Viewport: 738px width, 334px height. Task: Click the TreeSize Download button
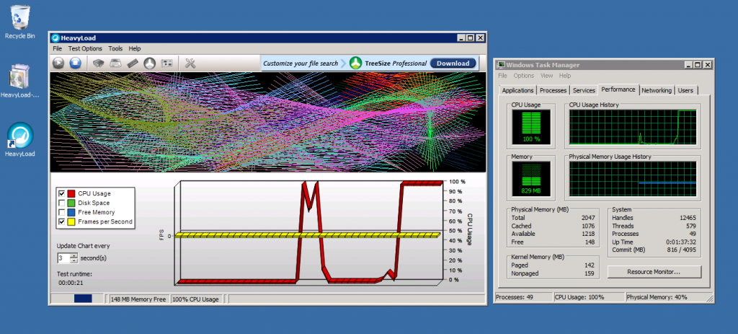point(453,63)
